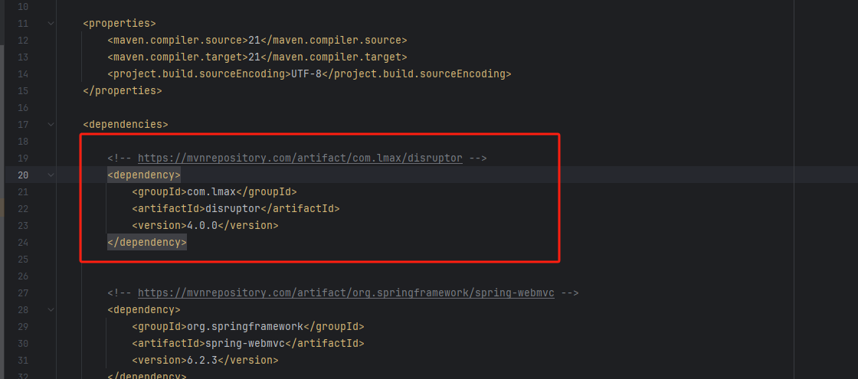
Task: Click the highlighted opening dependency tag
Action: click(144, 175)
